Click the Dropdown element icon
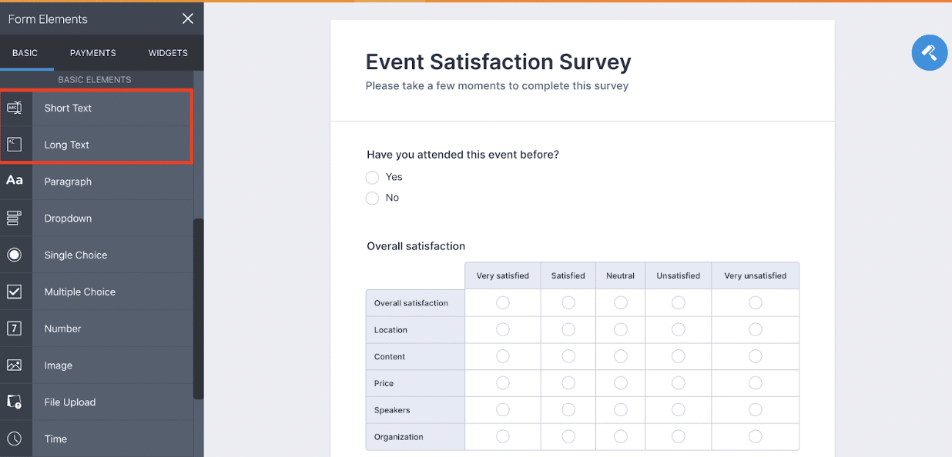Image resolution: width=952 pixels, height=457 pixels. coord(15,218)
